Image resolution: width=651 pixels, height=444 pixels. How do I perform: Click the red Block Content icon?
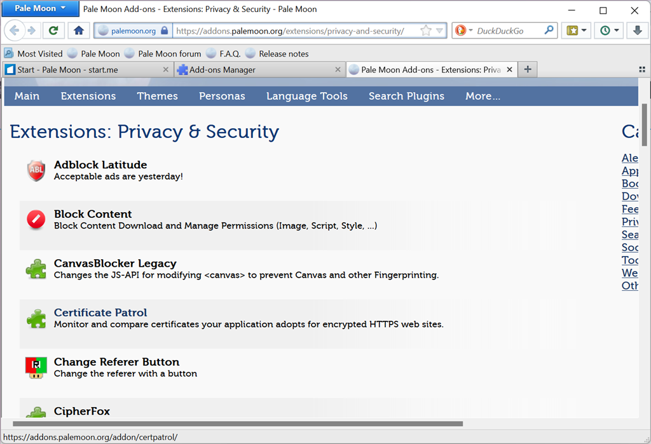tap(36, 220)
